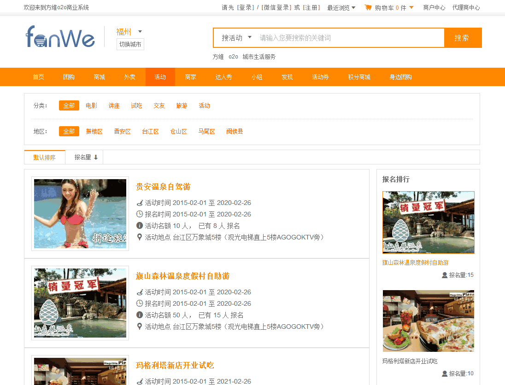Click user icon under 玛格利塔新店开业试吃 ranking
Screen dimensions: 505x385
tap(445, 373)
